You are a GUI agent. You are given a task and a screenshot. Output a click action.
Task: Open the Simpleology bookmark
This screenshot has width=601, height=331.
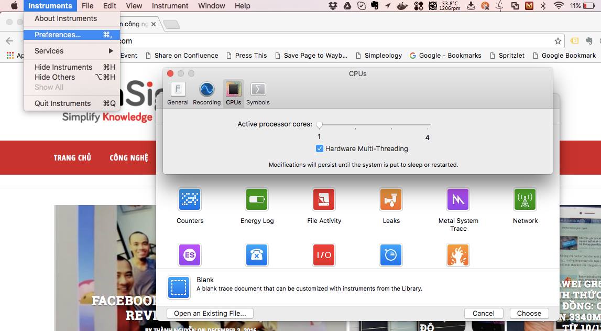(x=379, y=56)
